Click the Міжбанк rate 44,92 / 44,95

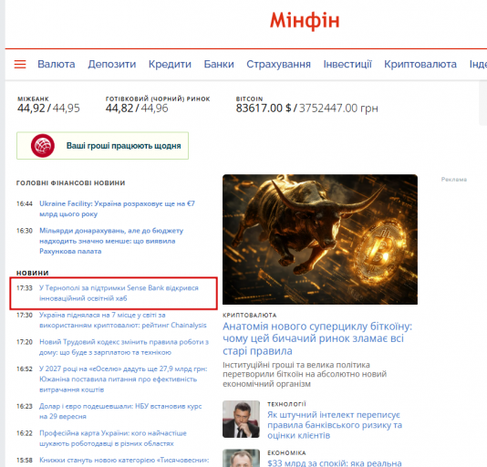click(48, 109)
